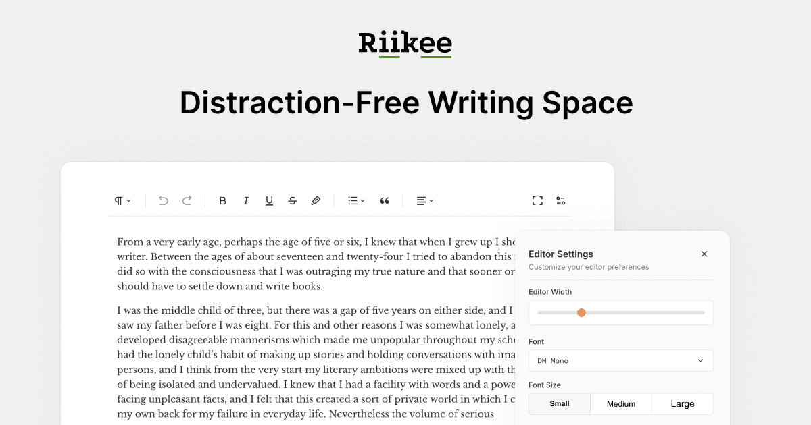
Task: Toggle bold formatting in the toolbar
Action: (222, 200)
